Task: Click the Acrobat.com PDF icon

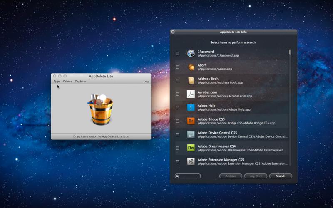Action: (x=191, y=94)
